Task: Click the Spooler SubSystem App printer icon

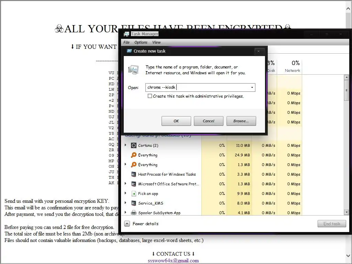Action: point(134,212)
